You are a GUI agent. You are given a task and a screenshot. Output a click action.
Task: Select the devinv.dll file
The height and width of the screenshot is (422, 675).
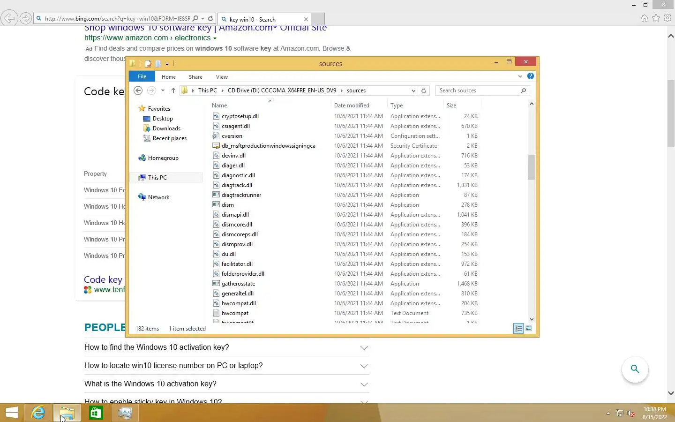point(233,156)
